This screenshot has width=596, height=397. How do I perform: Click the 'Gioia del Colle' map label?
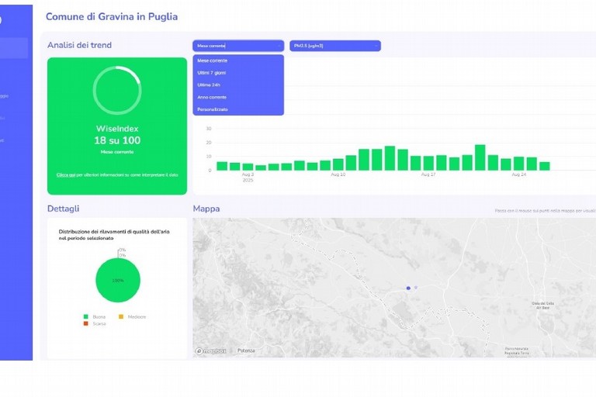pos(542,306)
